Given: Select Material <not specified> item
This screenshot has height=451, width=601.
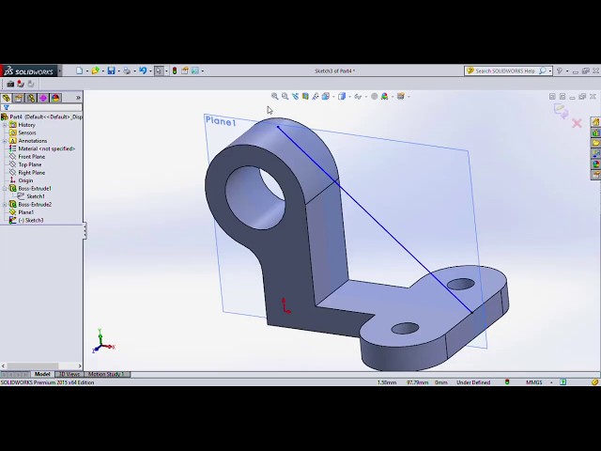Looking at the screenshot, I should pyautogui.click(x=42, y=148).
